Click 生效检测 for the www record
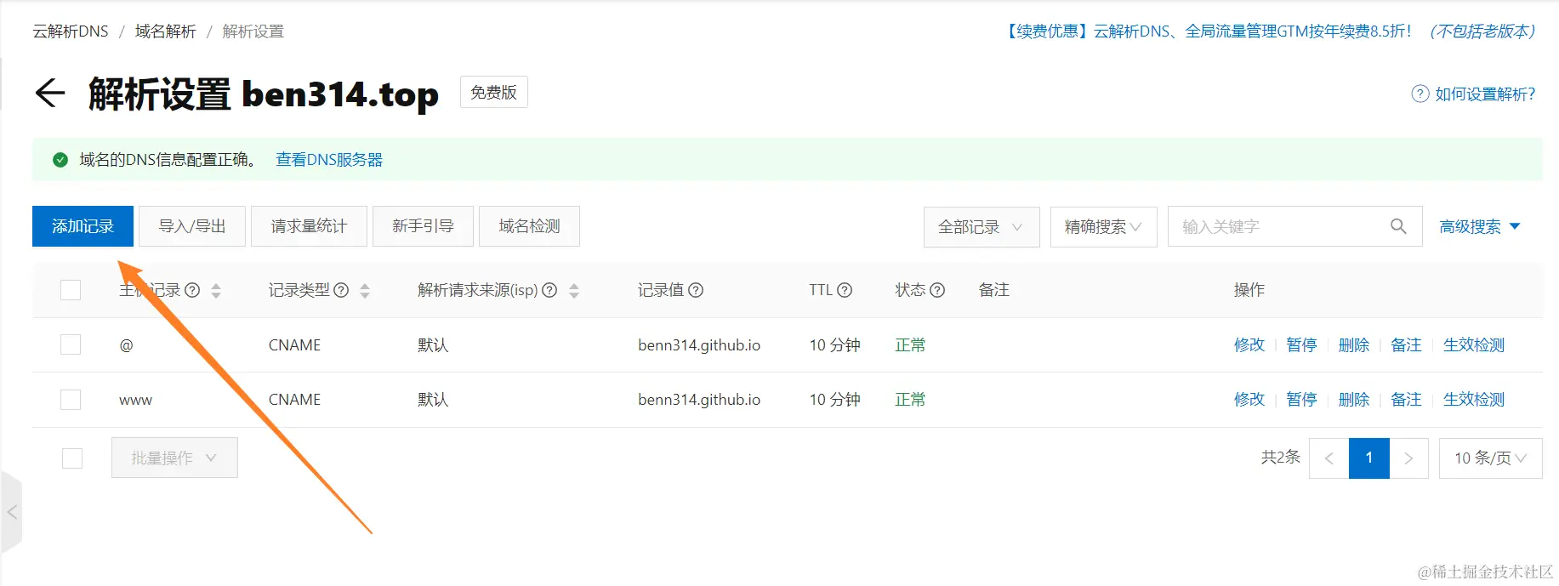Image resolution: width=1559 pixels, height=586 pixels. click(x=1474, y=399)
